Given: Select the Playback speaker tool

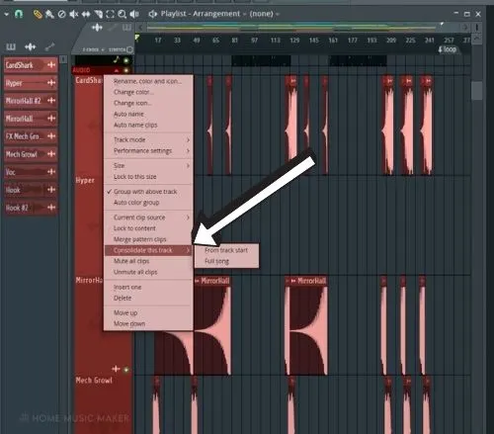Looking at the screenshot, I should pos(134,14).
